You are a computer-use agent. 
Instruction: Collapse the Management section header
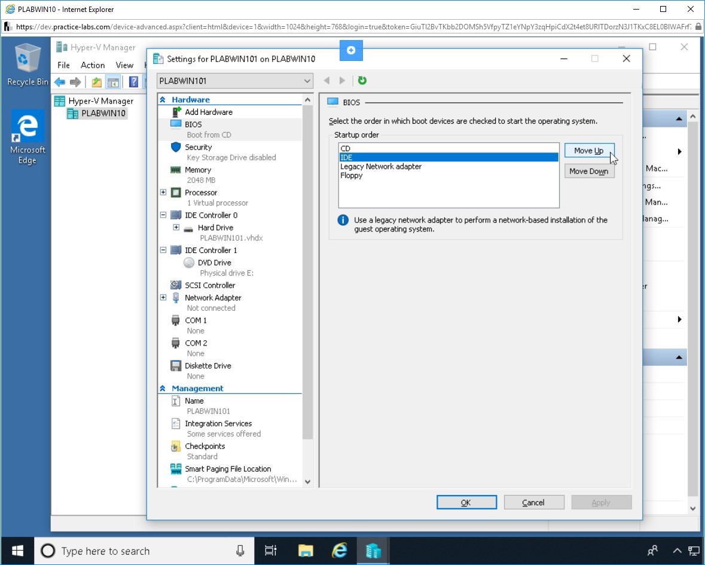(162, 389)
